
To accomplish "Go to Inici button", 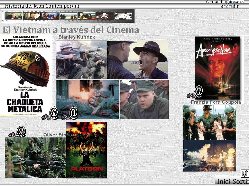I will point(224,182).
